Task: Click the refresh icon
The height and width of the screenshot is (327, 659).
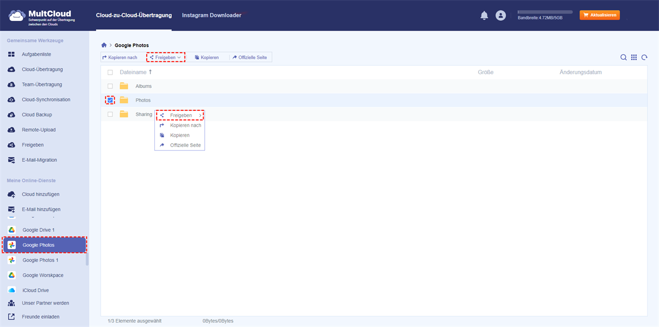Action: pos(644,58)
